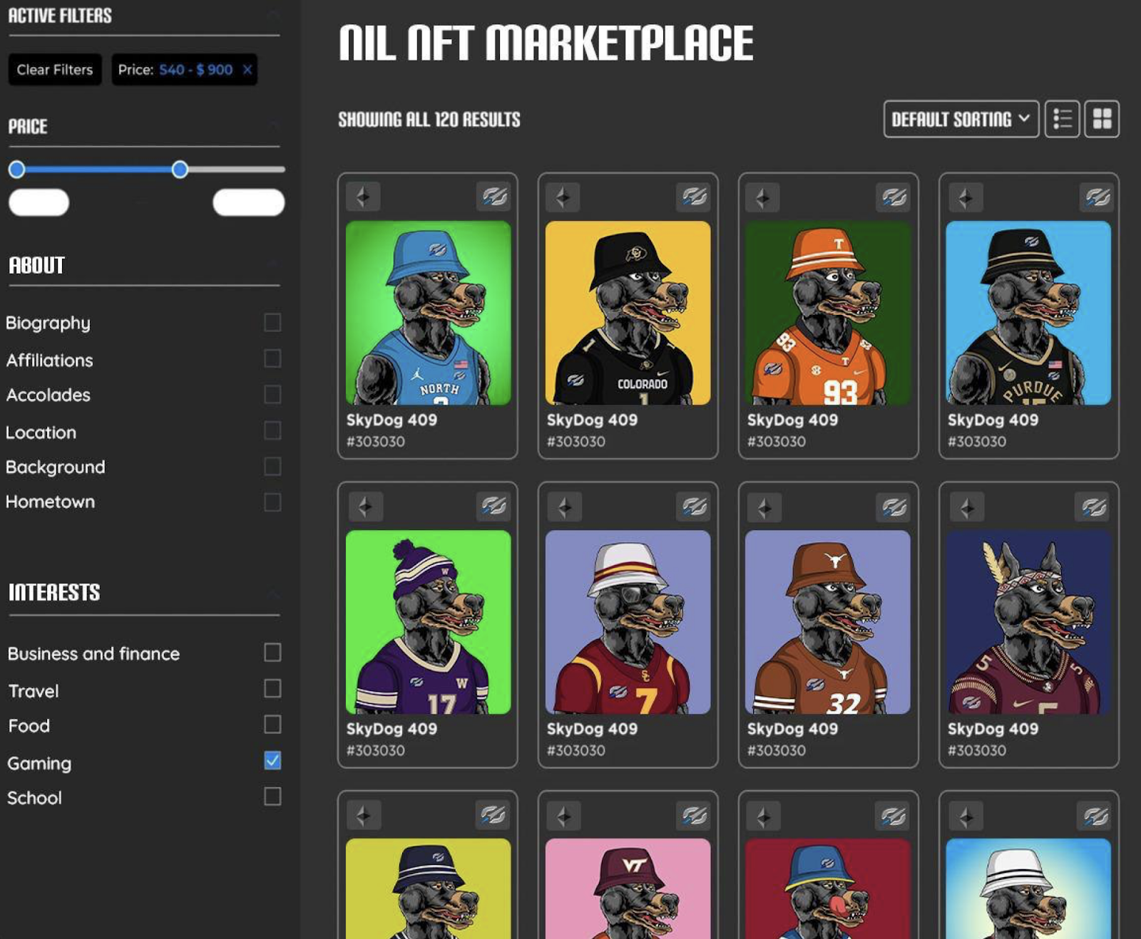The image size is (1141, 939).
Task: Open the SkyDog in blue North Carolina jersey image
Action: coord(428,313)
